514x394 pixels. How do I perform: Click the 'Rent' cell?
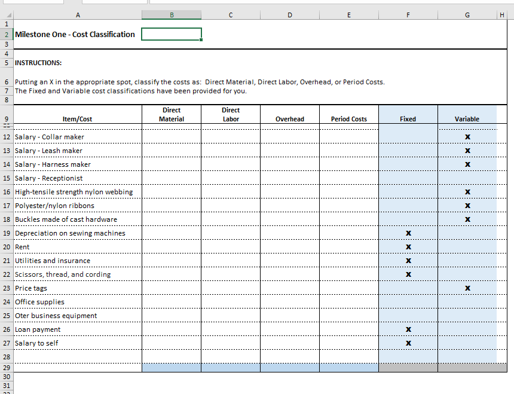pos(78,247)
